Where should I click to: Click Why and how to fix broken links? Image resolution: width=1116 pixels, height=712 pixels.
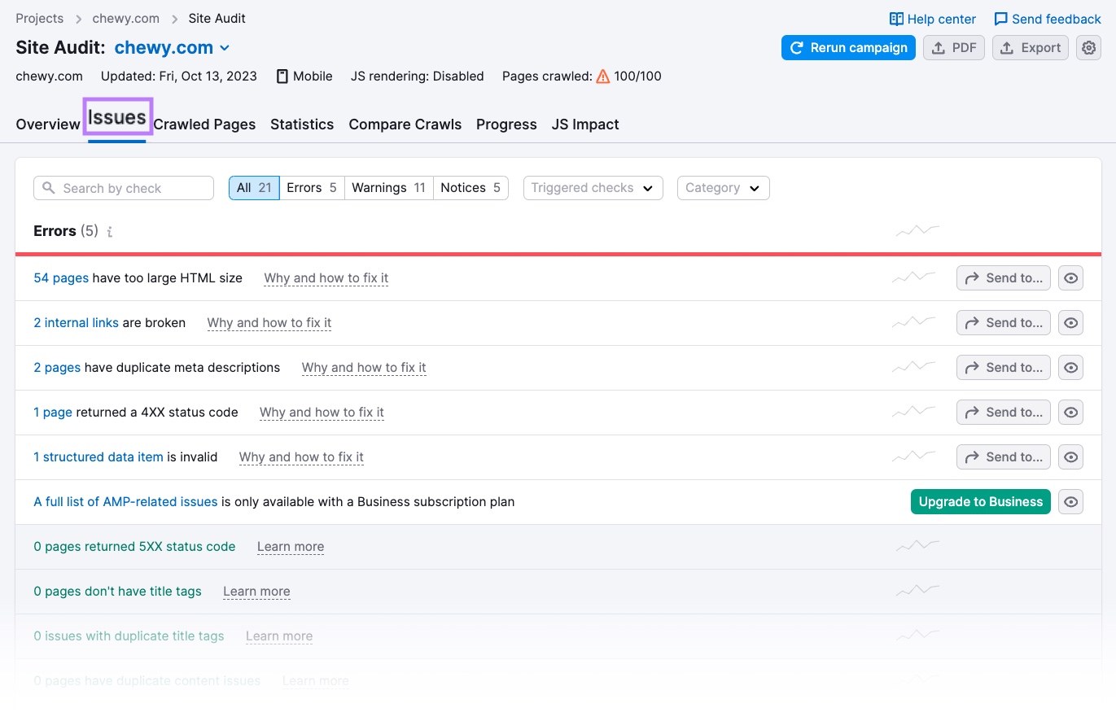(269, 323)
